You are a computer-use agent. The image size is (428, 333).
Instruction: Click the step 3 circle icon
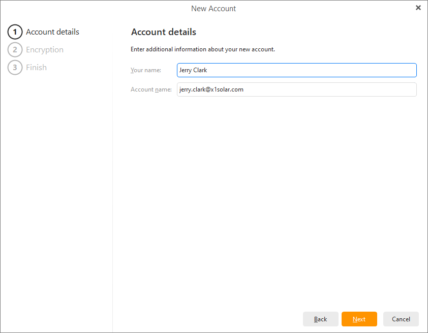(x=15, y=68)
